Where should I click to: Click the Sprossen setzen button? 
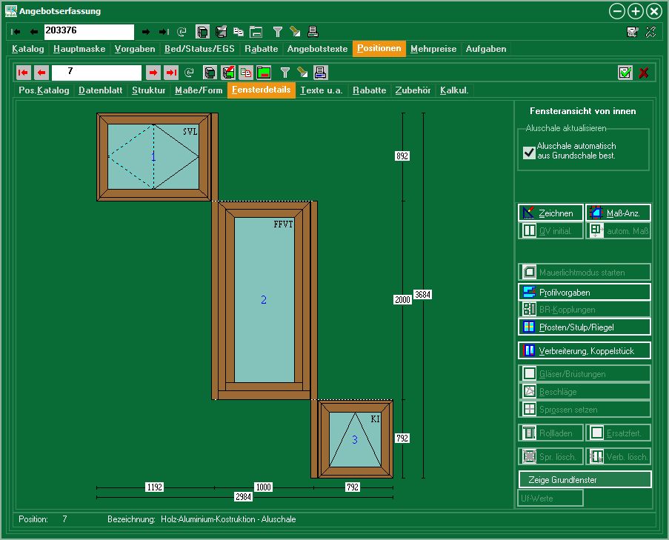(x=585, y=410)
